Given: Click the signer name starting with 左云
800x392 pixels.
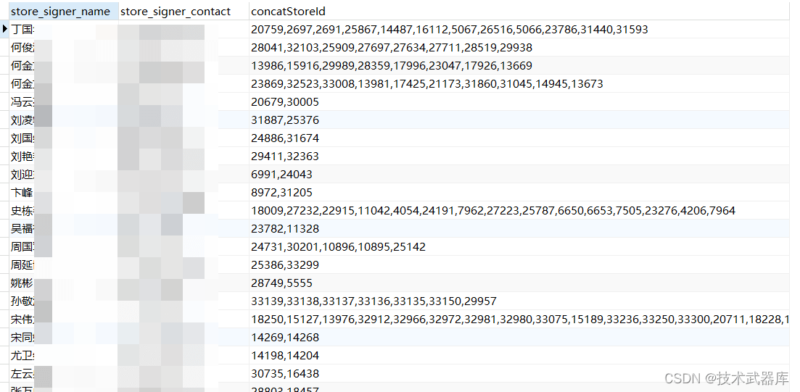Looking at the screenshot, I should pyautogui.click(x=23, y=374).
